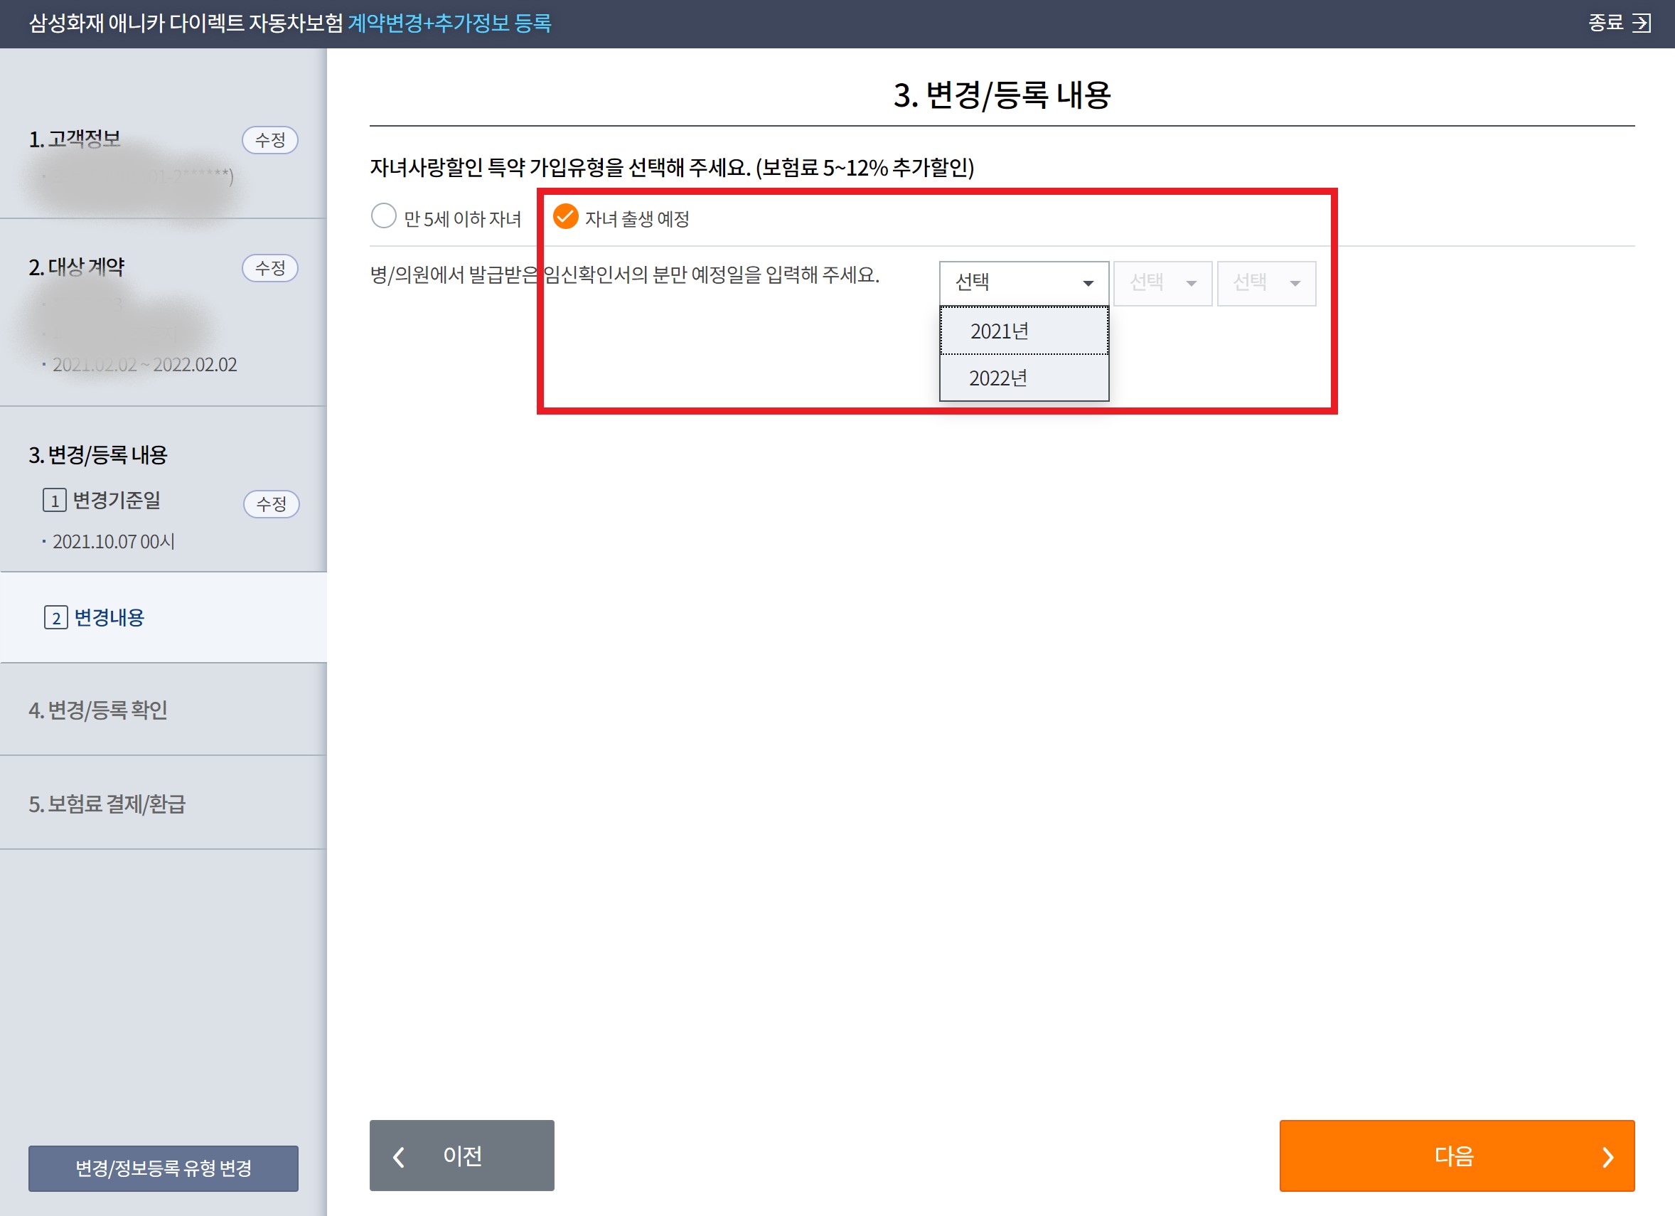Click the numbered 2 box icon beside 변경내용
1675x1216 pixels.
point(56,618)
